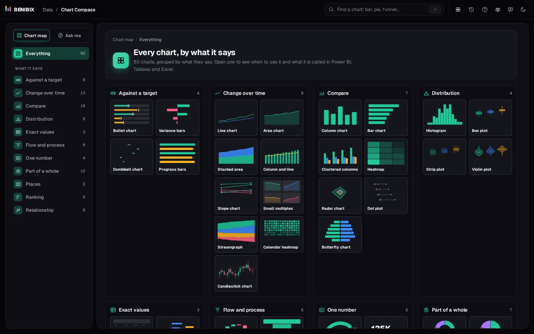Image resolution: width=534 pixels, height=334 pixels.
Task: Toggle dark mode with the moon icon
Action: pyautogui.click(x=523, y=10)
